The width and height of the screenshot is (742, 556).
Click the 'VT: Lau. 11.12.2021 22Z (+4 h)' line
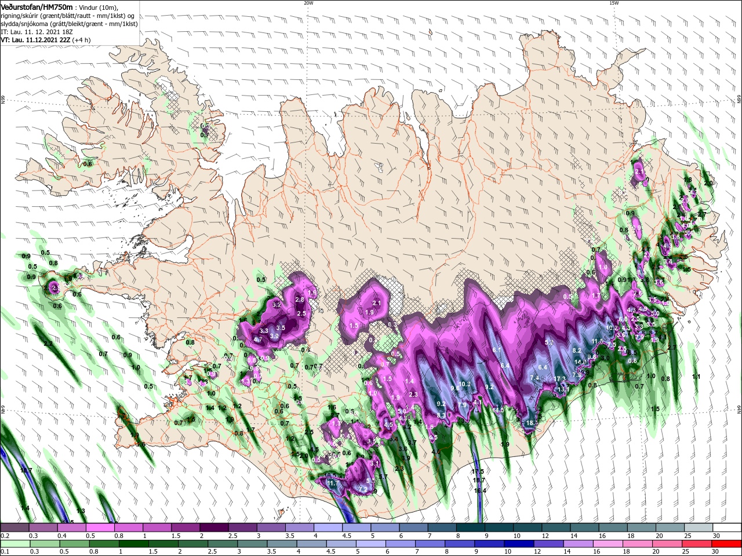45,41
